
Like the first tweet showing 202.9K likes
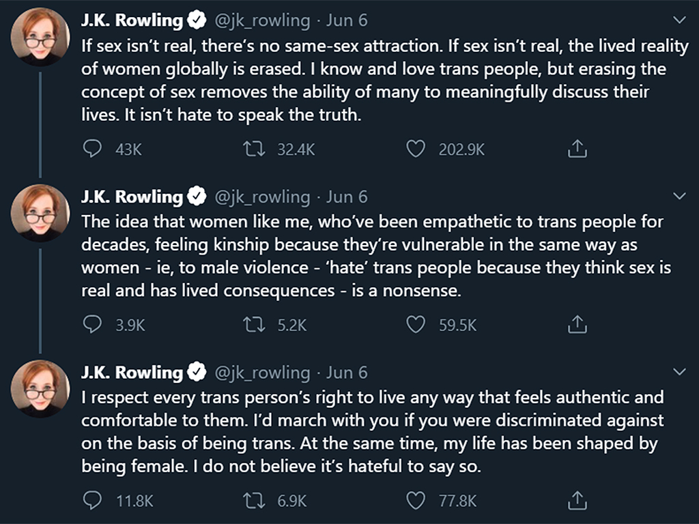[x=415, y=148]
